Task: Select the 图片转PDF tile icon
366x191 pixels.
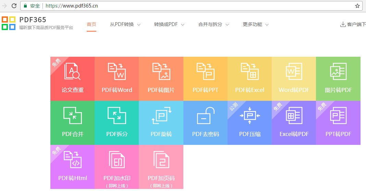Action: [x=338, y=71]
